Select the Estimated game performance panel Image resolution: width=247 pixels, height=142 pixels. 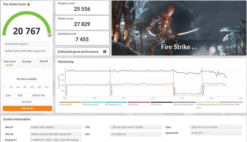click(x=82, y=52)
